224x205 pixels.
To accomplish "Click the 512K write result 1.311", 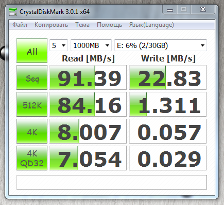I will pos(168,104).
